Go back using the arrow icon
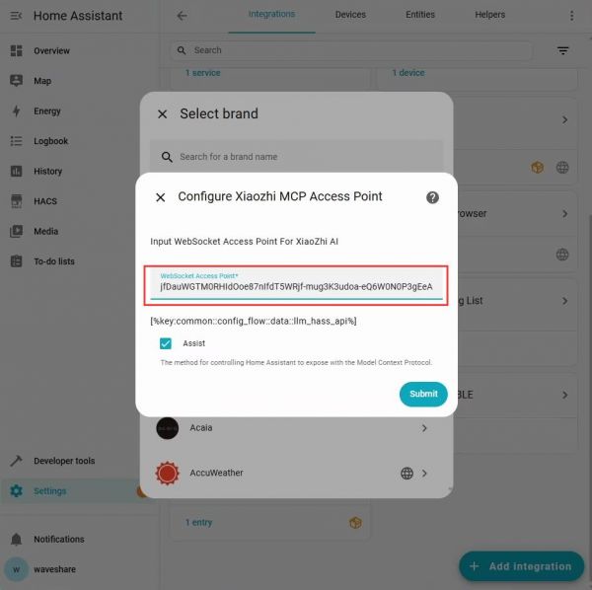The width and height of the screenshot is (592, 590). coord(182,16)
